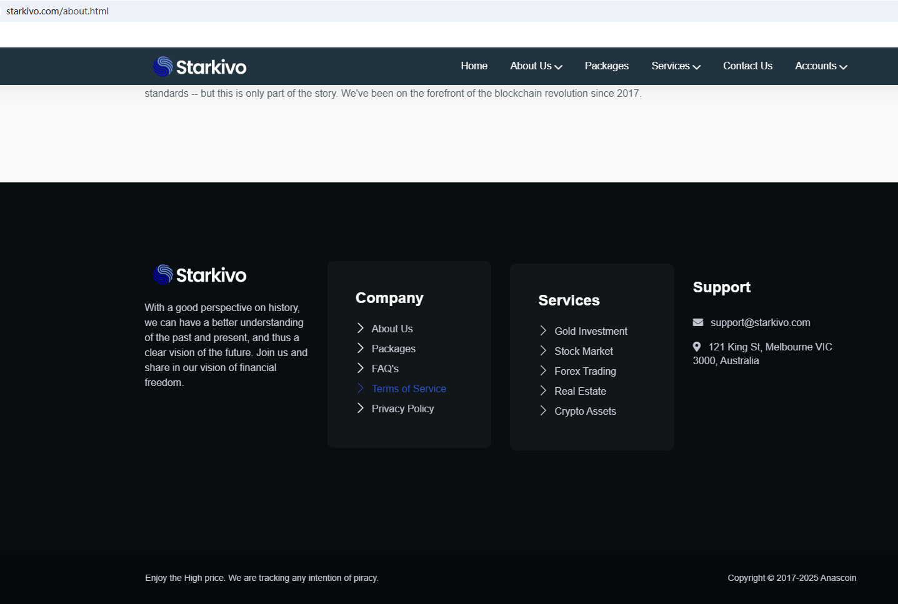This screenshot has height=604, width=898.
Task: Open Packages from the top navigation
Action: tap(606, 66)
